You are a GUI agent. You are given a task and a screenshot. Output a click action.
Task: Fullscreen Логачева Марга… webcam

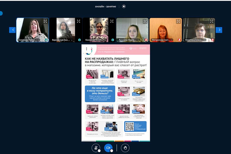coord(145,21)
